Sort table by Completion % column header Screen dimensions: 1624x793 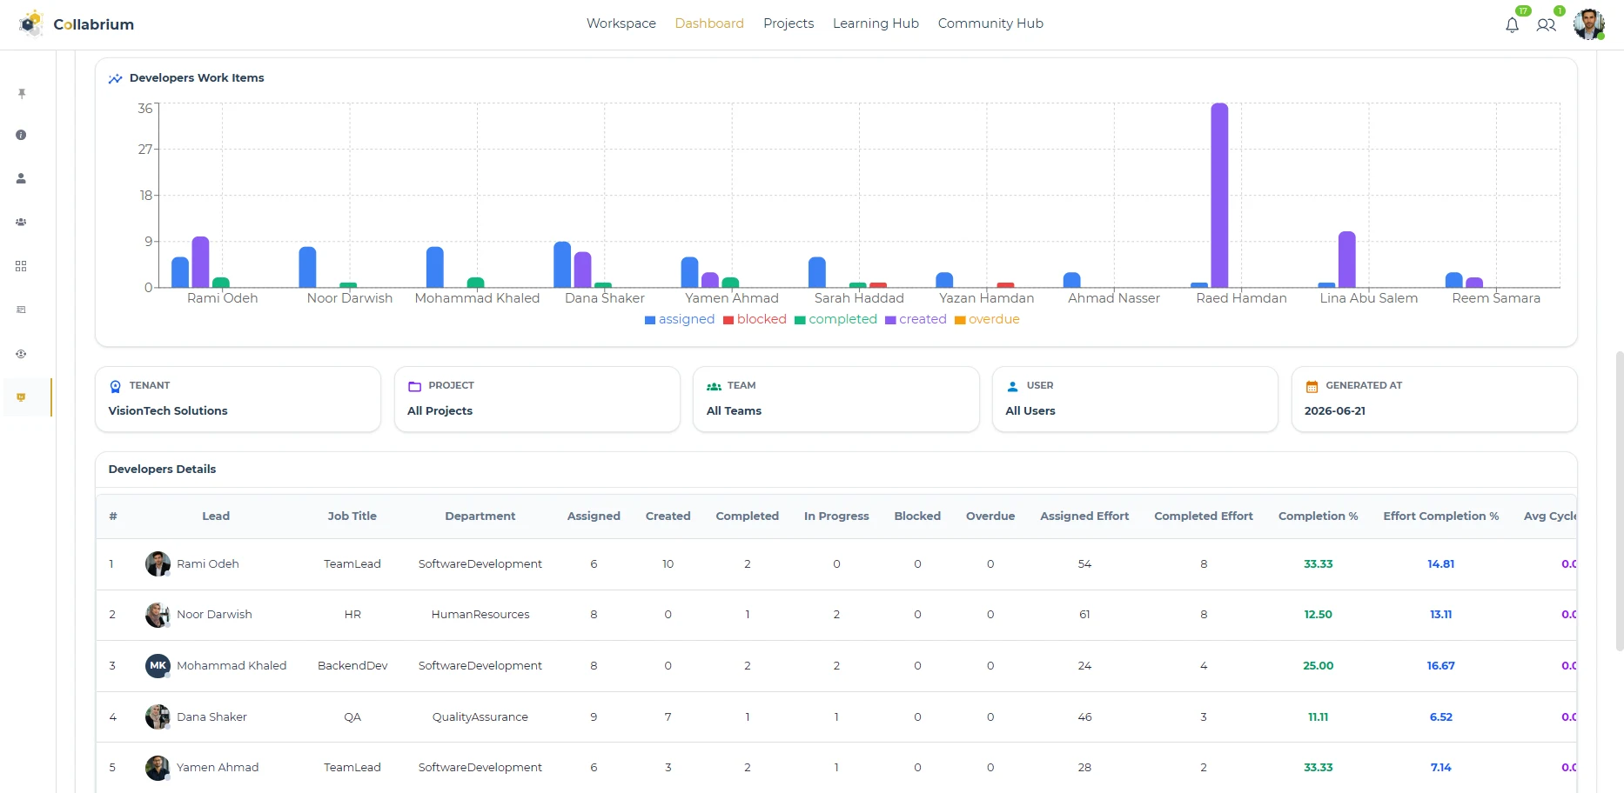pyautogui.click(x=1318, y=516)
